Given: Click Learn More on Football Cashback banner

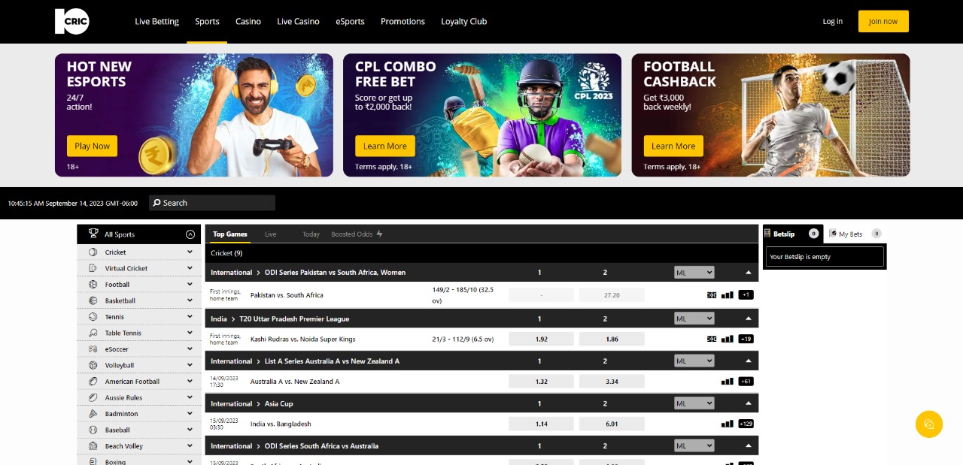Looking at the screenshot, I should 673,146.
